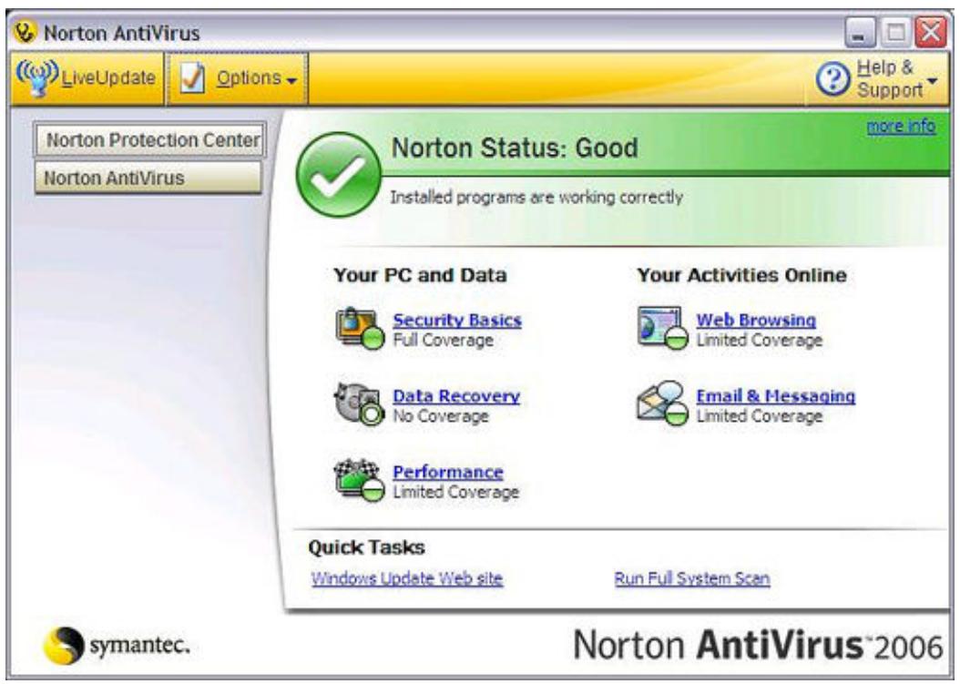The image size is (960, 684).
Task: Open the more info link
Action: pyautogui.click(x=901, y=127)
